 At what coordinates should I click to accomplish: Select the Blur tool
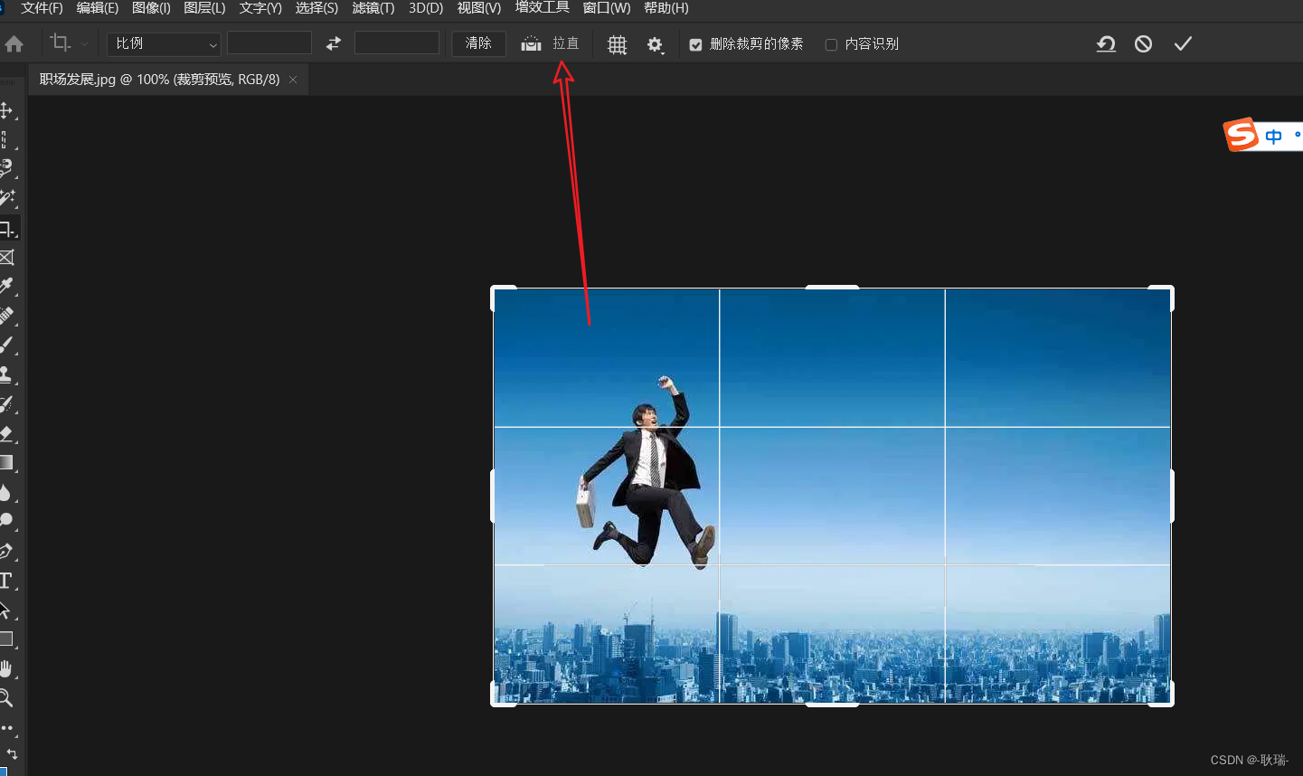pyautogui.click(x=6, y=492)
